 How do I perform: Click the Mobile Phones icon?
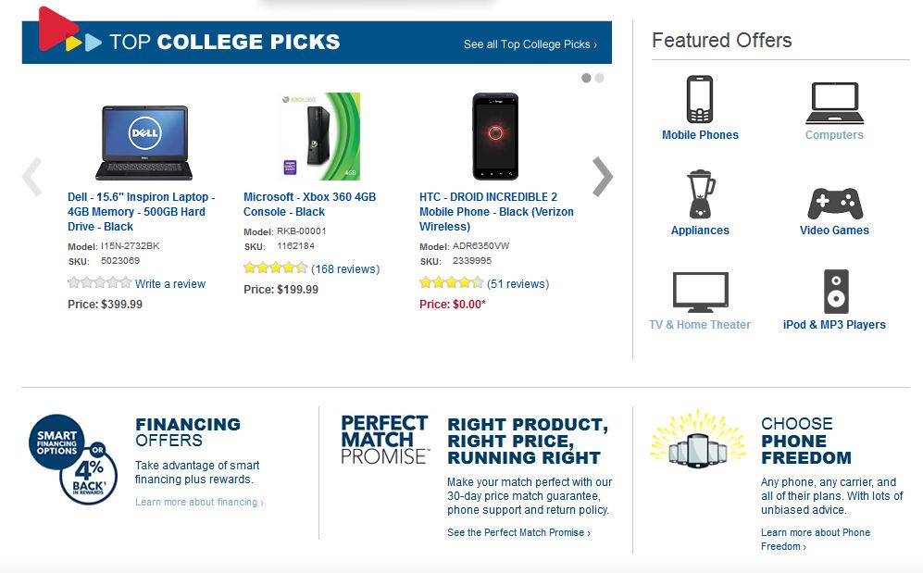pyautogui.click(x=700, y=100)
